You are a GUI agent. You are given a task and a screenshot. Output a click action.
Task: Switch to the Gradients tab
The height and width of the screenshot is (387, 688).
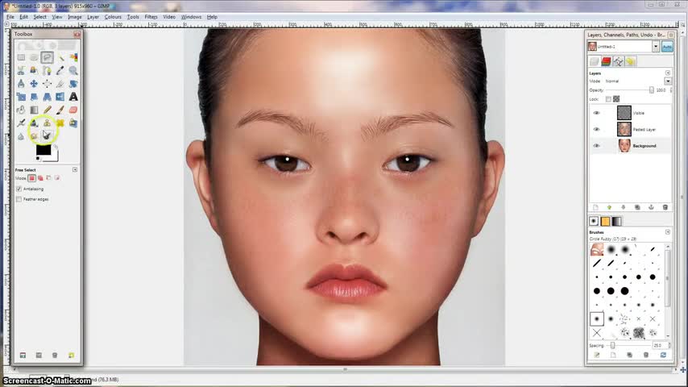[x=617, y=222]
